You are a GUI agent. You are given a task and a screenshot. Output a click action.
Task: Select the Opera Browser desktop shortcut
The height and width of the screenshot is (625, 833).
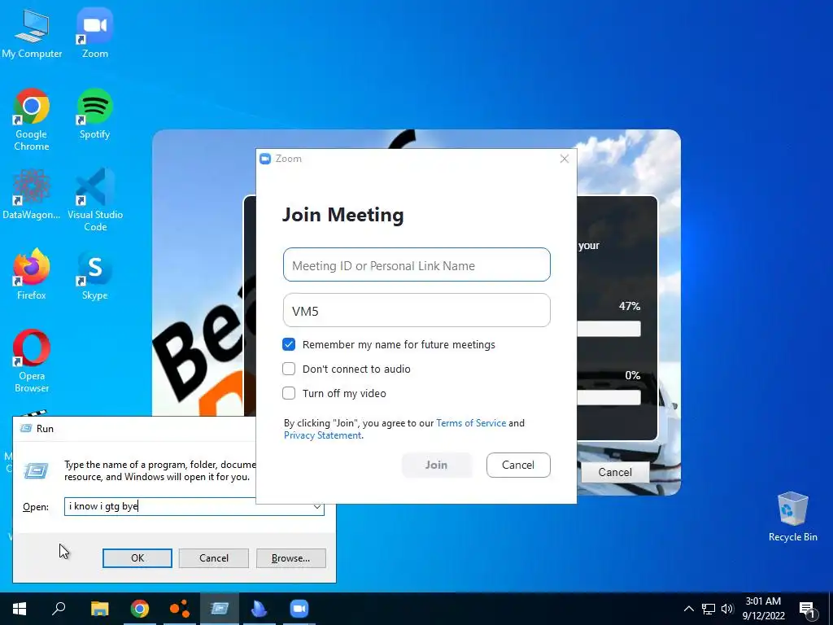tap(32, 361)
